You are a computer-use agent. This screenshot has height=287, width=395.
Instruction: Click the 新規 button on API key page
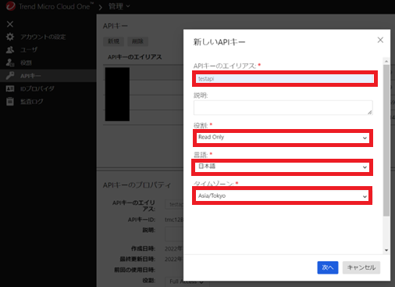pos(114,41)
